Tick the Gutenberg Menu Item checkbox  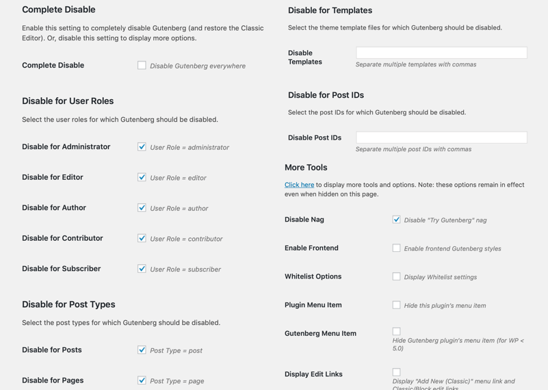coord(396,331)
